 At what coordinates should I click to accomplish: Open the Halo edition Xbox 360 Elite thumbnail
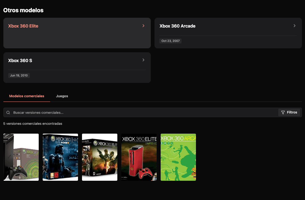60,157
